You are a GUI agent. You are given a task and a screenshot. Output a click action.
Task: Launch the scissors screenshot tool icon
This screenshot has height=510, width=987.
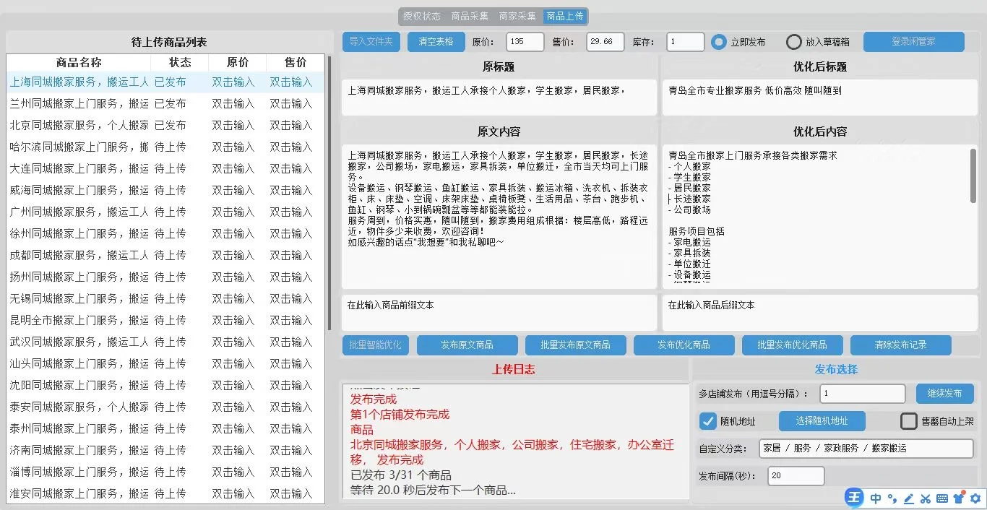click(926, 498)
